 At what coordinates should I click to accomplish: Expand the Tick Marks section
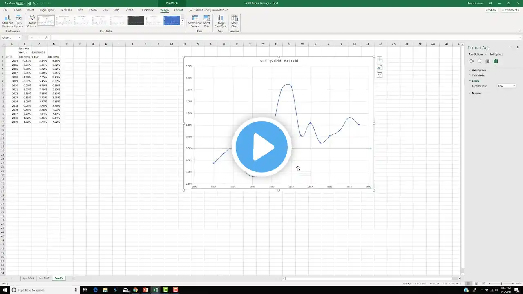pos(478,76)
